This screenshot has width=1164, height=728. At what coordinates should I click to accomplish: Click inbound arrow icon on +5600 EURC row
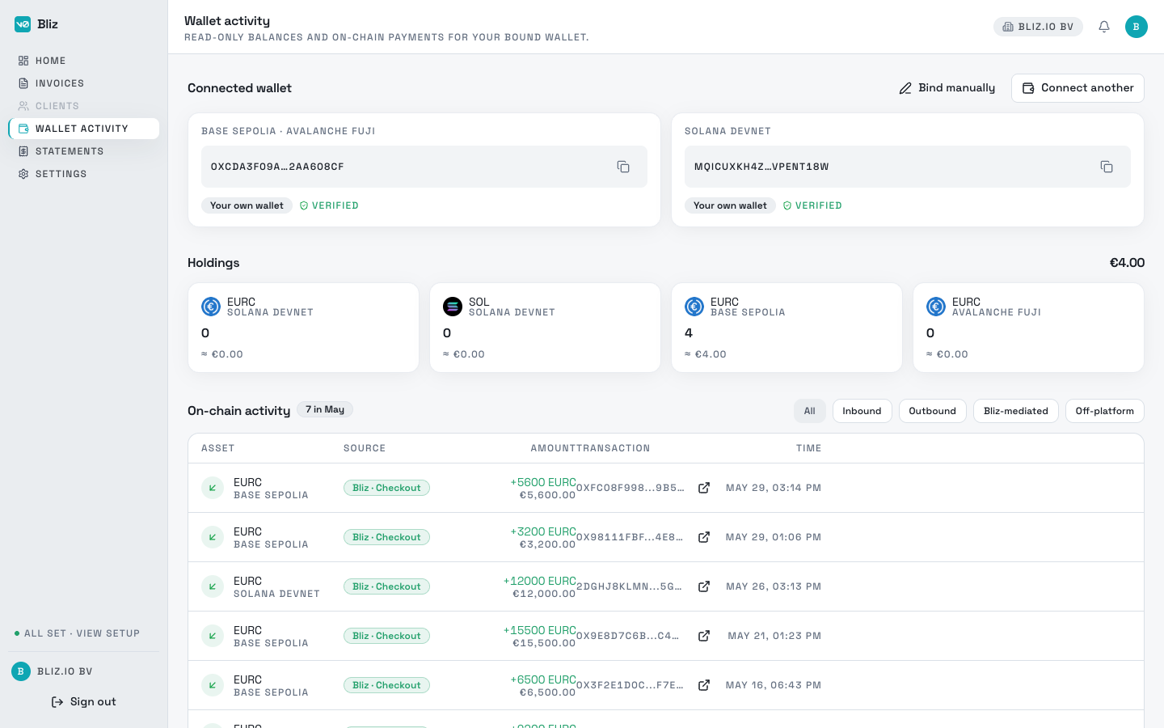pyautogui.click(x=213, y=488)
